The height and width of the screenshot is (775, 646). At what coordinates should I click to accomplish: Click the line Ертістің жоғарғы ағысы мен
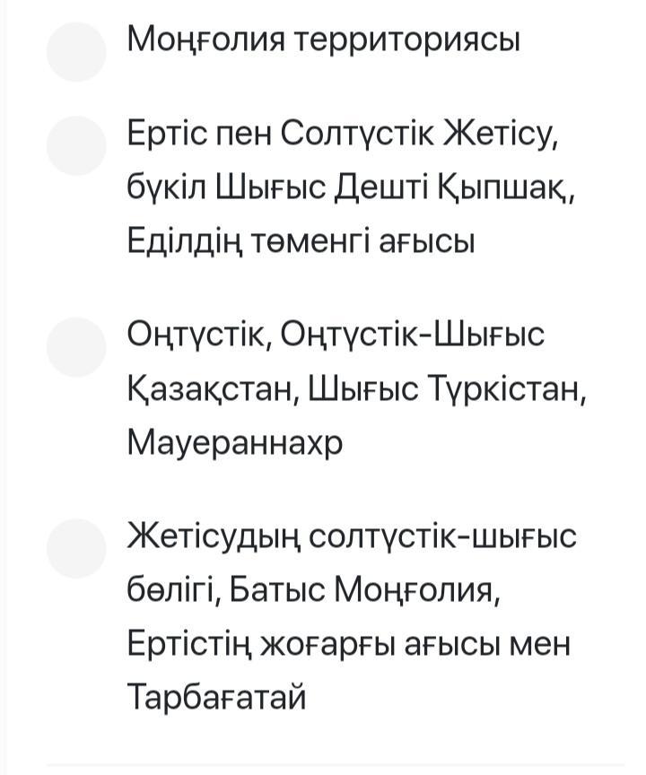[x=348, y=645]
